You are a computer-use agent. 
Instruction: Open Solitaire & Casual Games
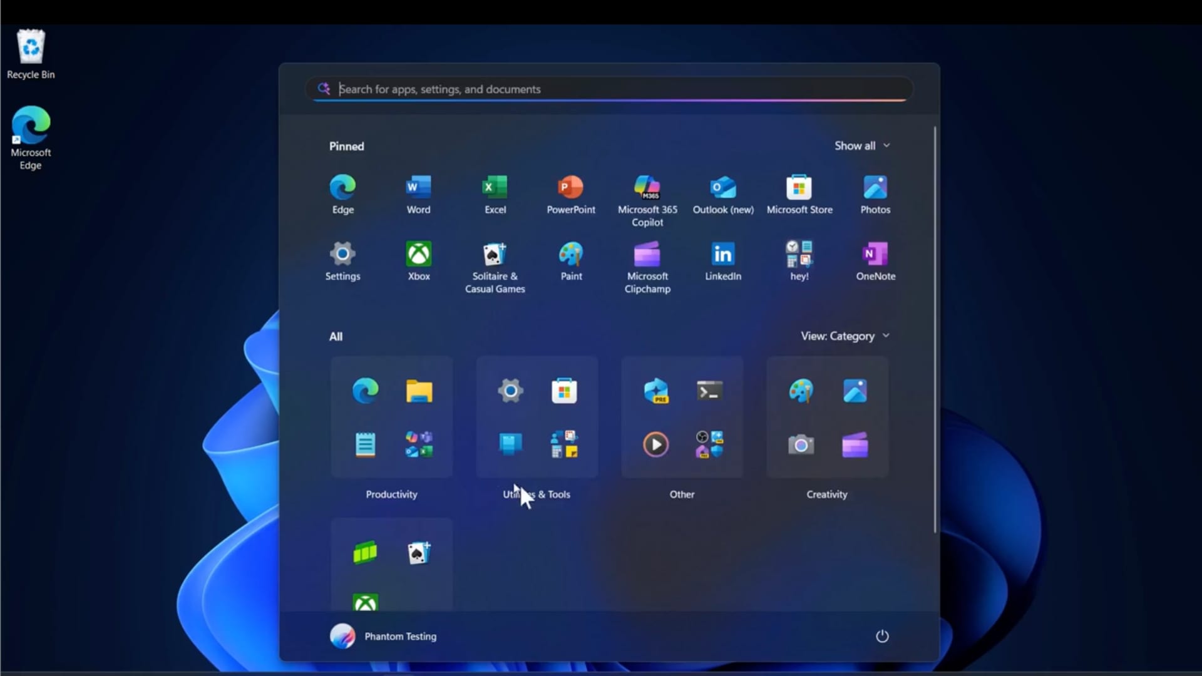pyautogui.click(x=495, y=267)
